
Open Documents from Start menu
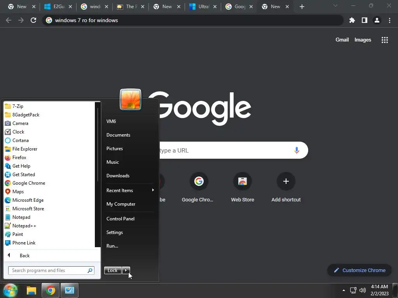pos(118,135)
